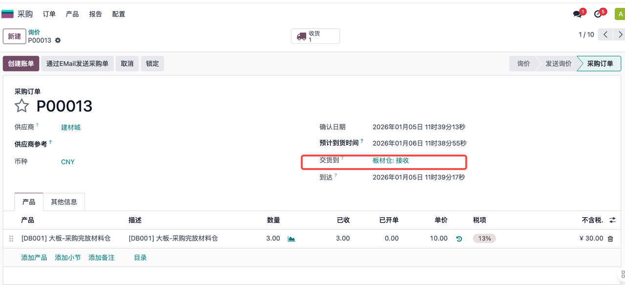This screenshot has height=285, width=625.
Task: Click the quantity cell 3.00 under 数量
Action: 273,239
